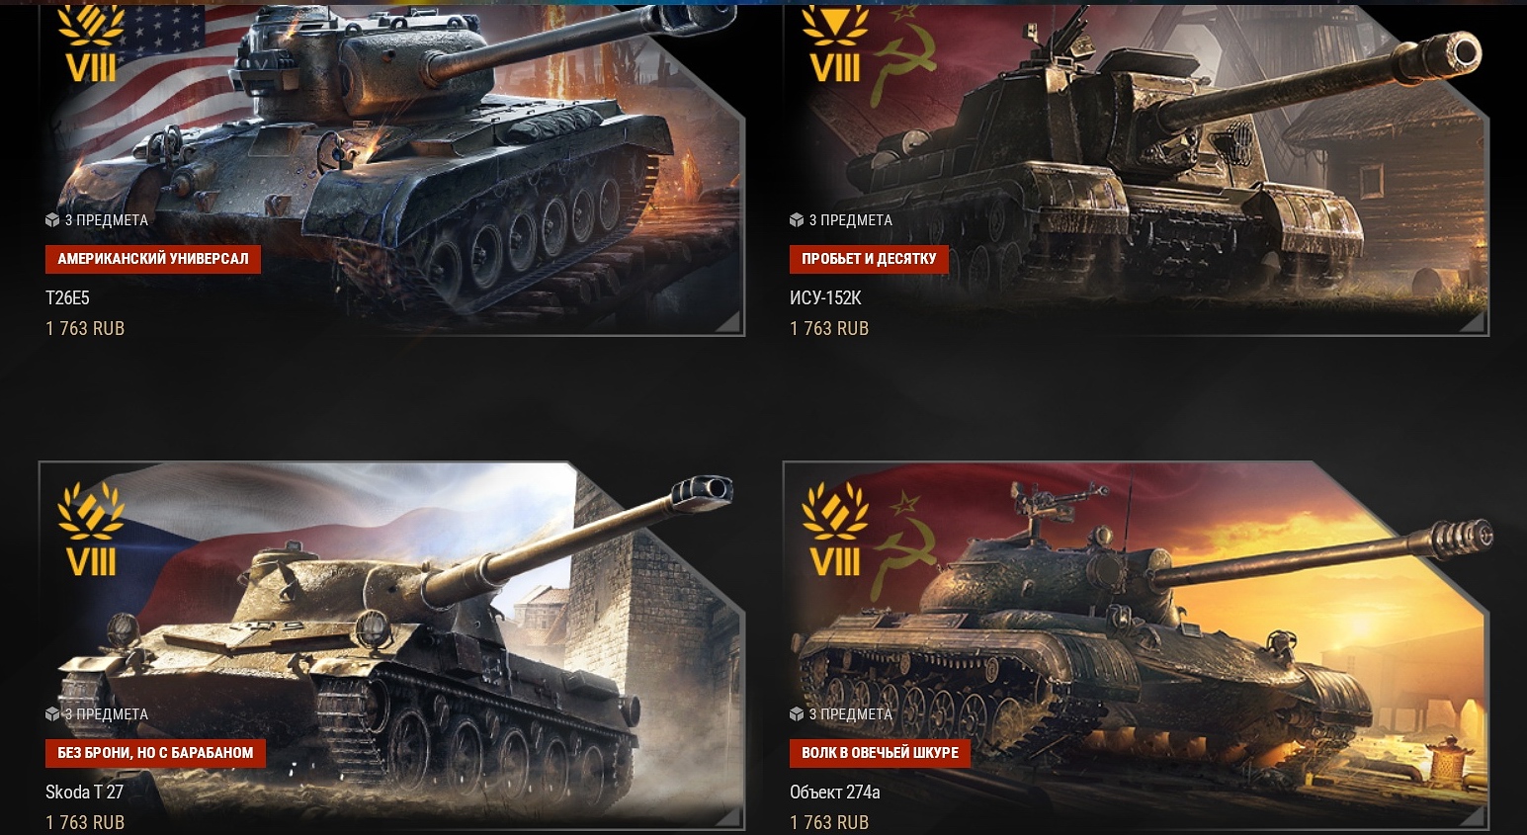The height and width of the screenshot is (835, 1527).
Task: Click the tier VIII badge on Объект 274а card
Action: pos(834,530)
